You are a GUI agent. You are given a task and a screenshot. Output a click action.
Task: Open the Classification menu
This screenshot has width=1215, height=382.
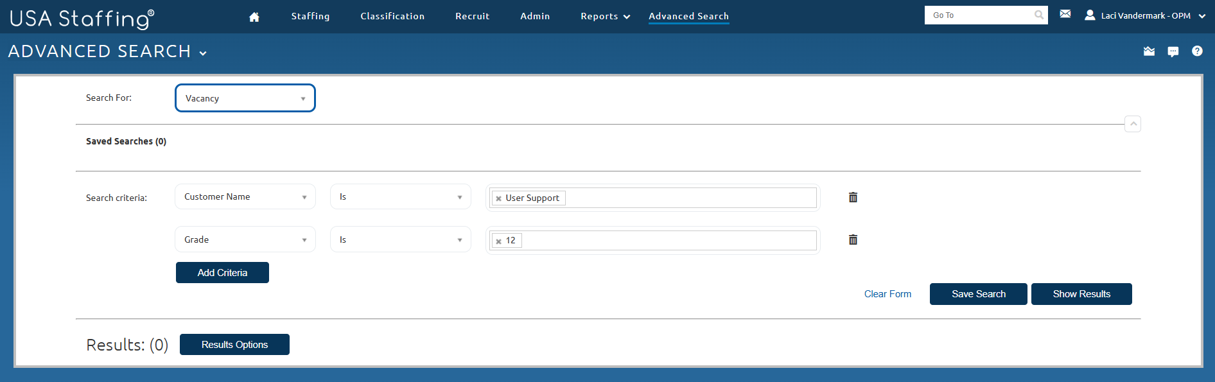392,16
